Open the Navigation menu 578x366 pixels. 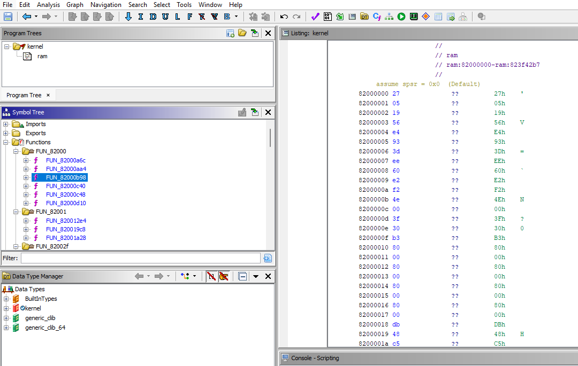click(106, 5)
